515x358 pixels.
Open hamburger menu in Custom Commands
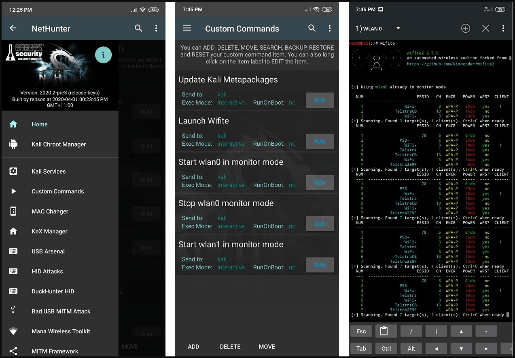(187, 28)
